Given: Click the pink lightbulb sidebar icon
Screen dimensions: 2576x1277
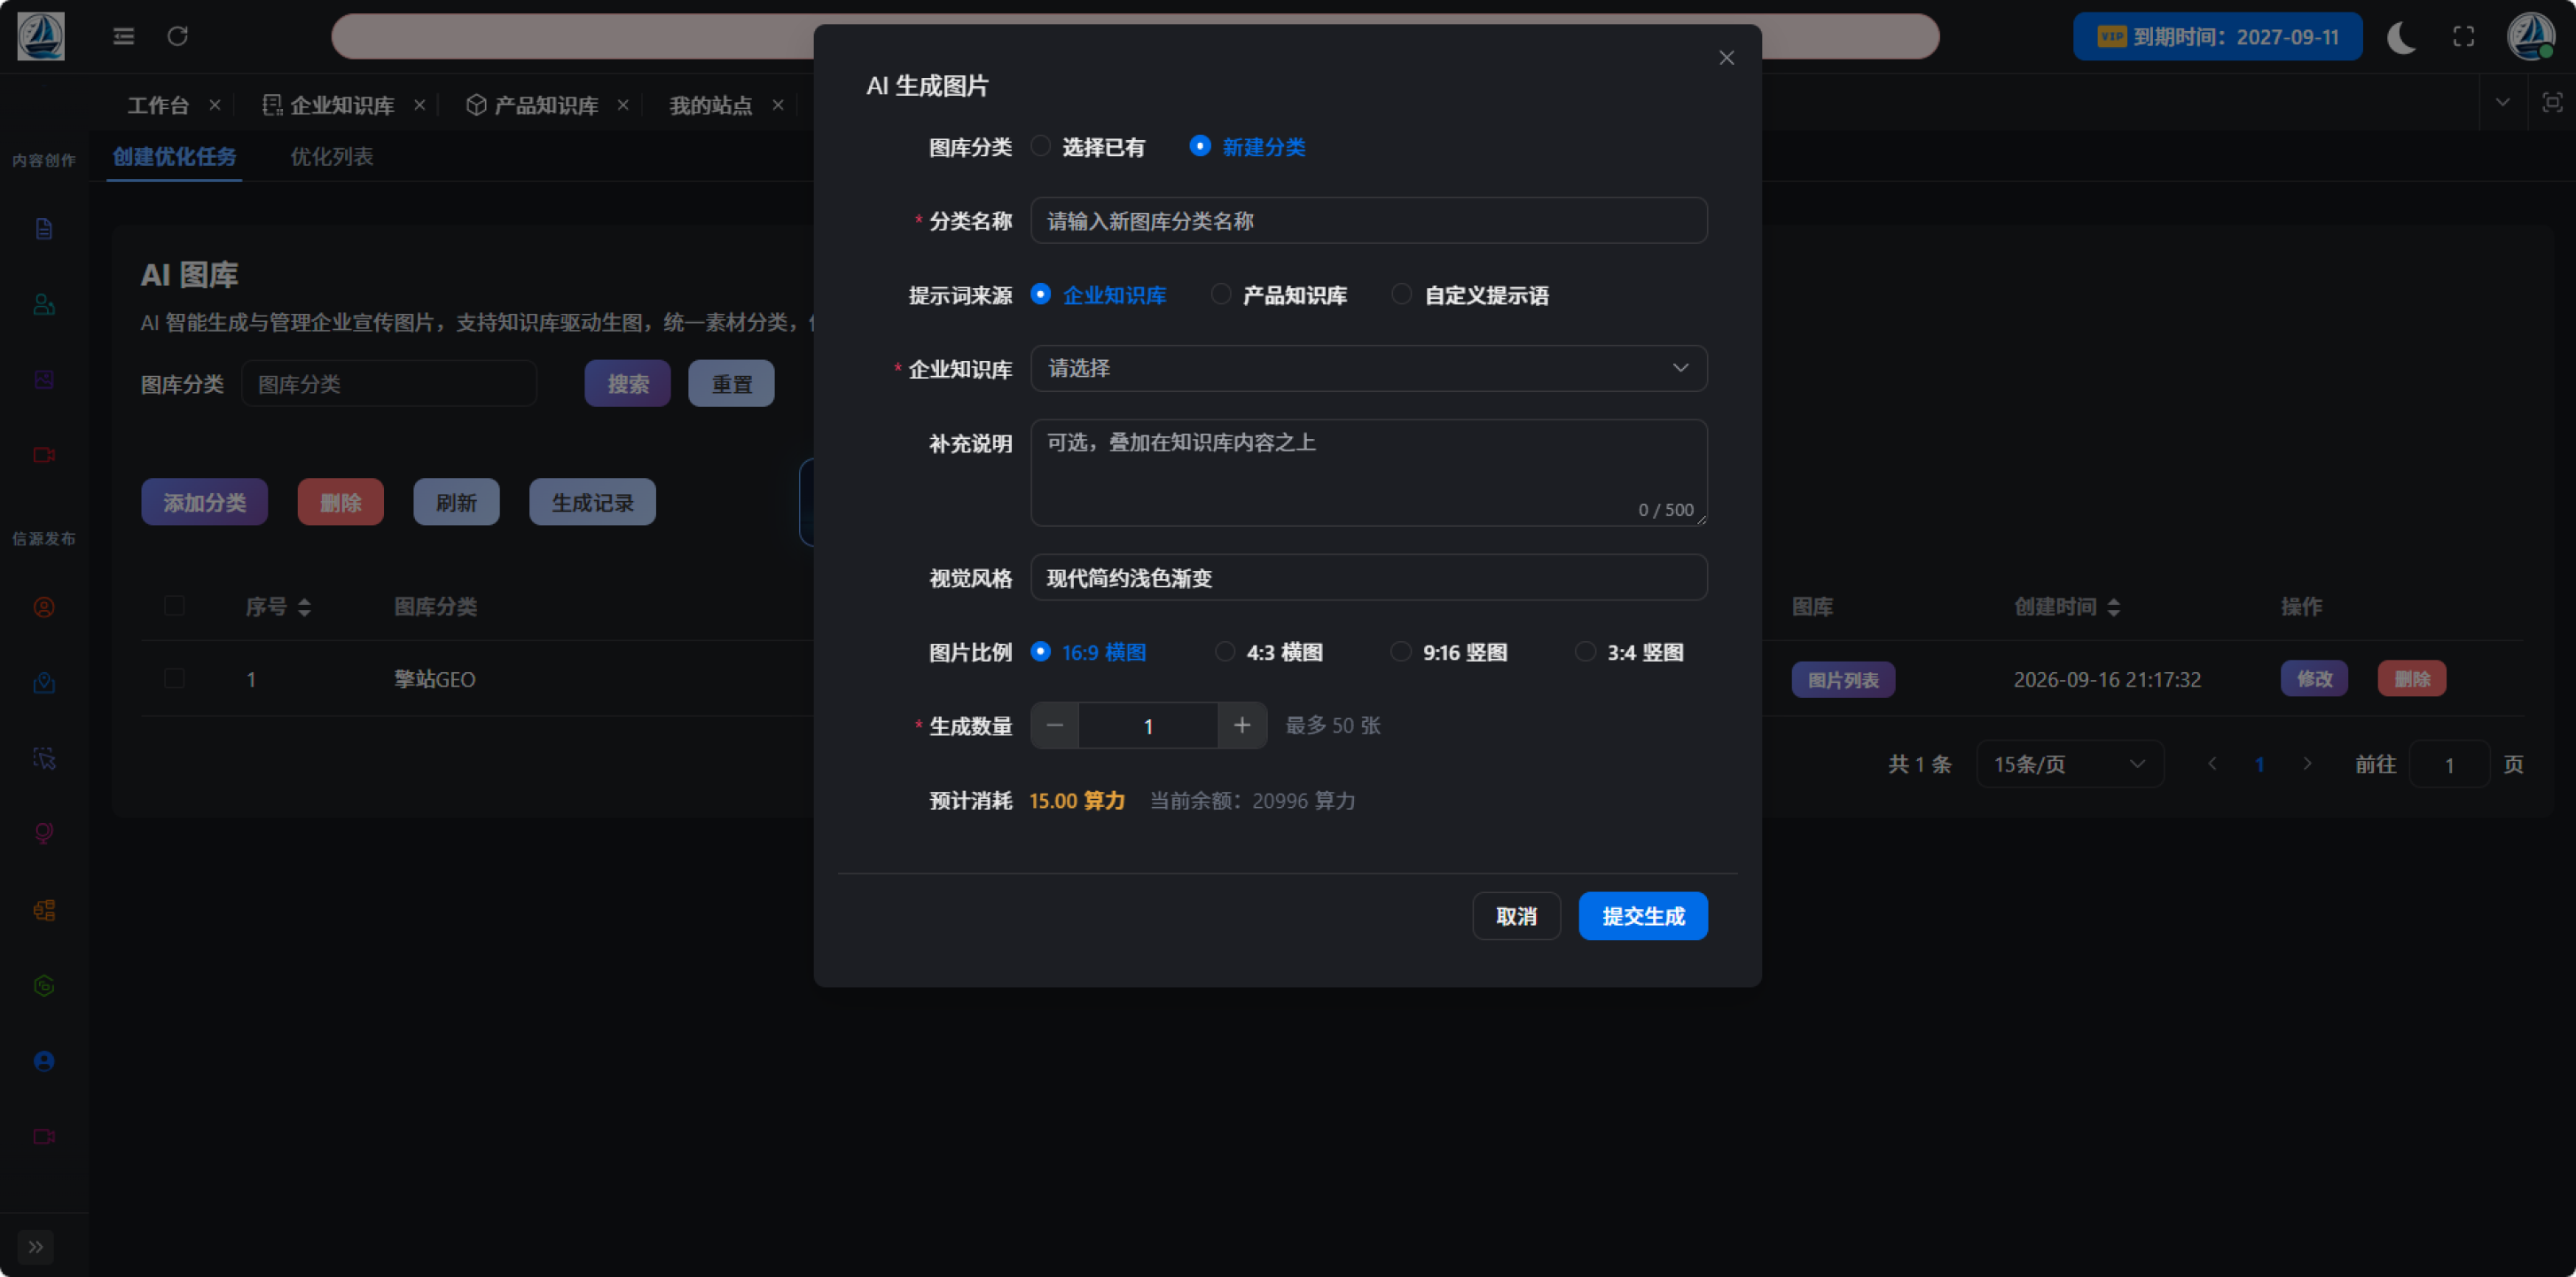Looking at the screenshot, I should coord(44,834).
